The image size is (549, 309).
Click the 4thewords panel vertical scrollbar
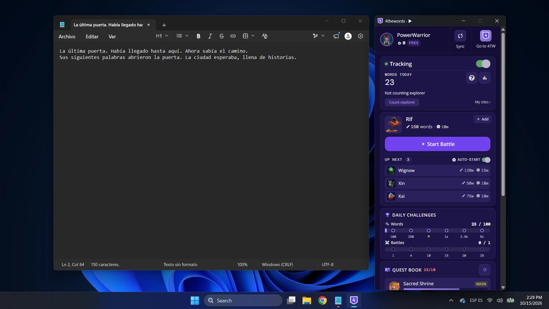coord(503,114)
